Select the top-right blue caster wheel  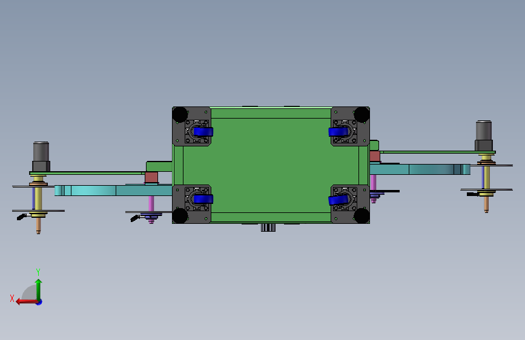click(338, 131)
